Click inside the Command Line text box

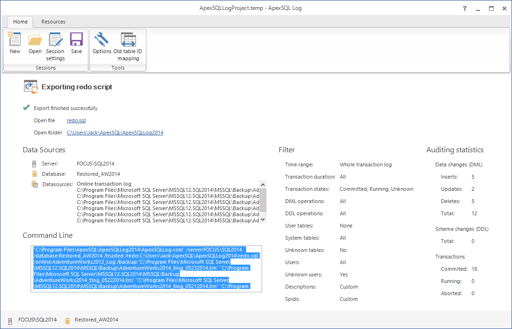[x=146, y=269]
